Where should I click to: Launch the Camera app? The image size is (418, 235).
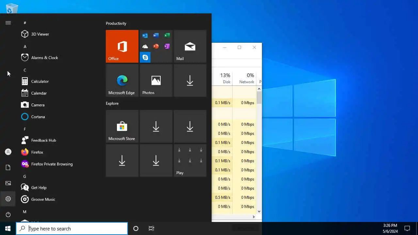(x=58, y=105)
